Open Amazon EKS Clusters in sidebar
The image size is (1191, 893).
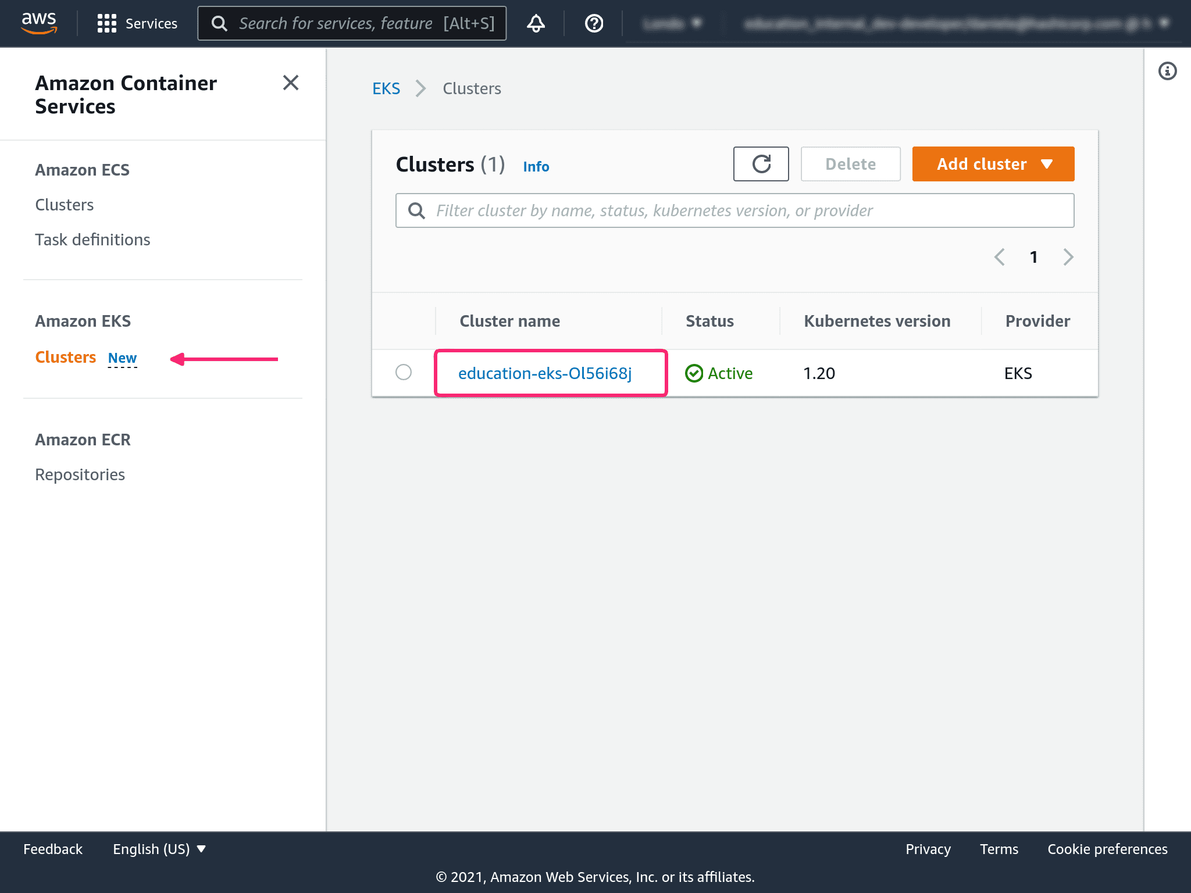pos(65,357)
